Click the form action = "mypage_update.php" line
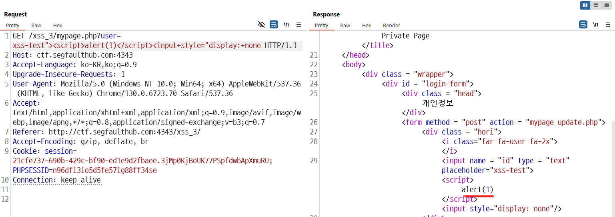Viewport: 615px width, 217px height. 504,122
